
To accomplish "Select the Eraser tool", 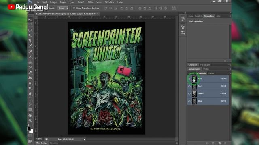I will click(x=30, y=72).
